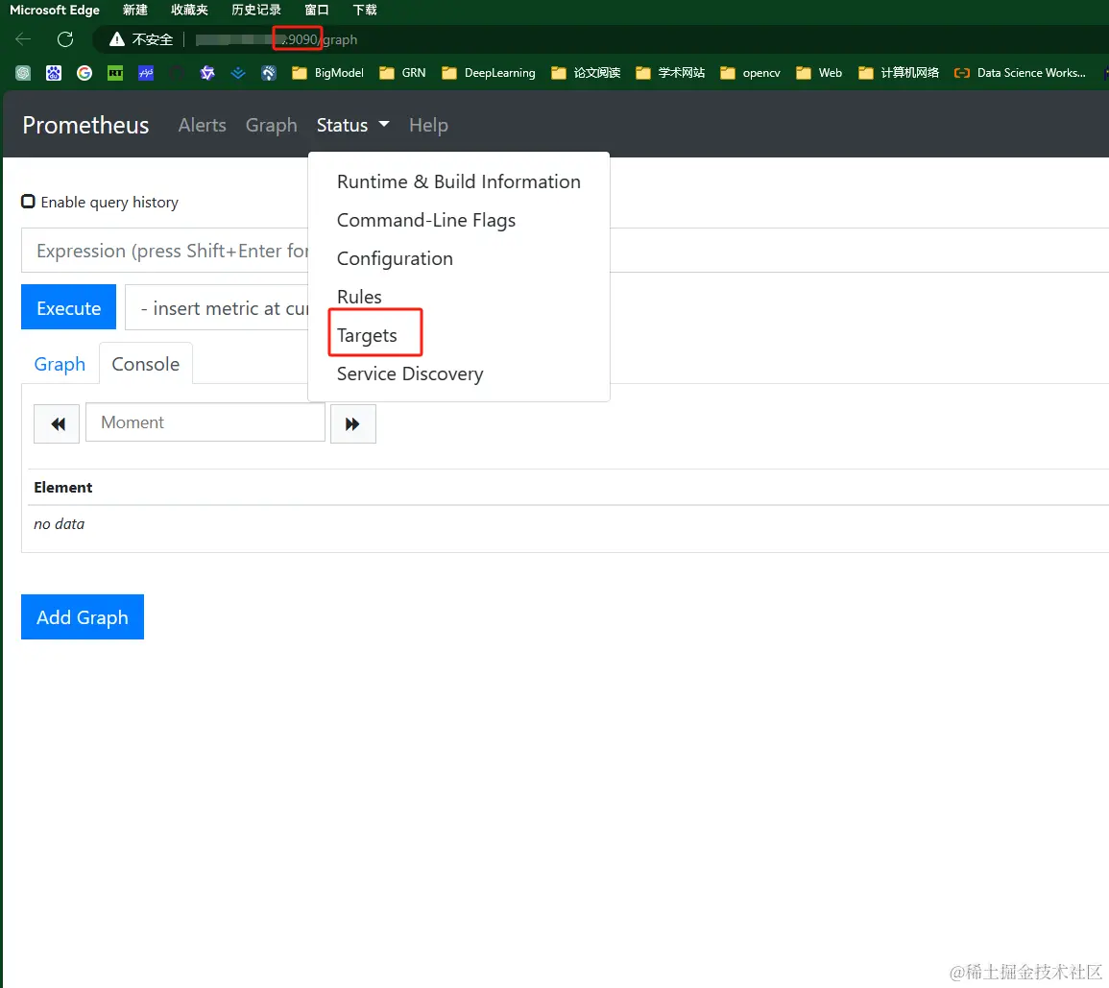Viewport: 1109px width, 988px height.
Task: Step the moment forward with the fast-forward button
Action: [x=353, y=423]
